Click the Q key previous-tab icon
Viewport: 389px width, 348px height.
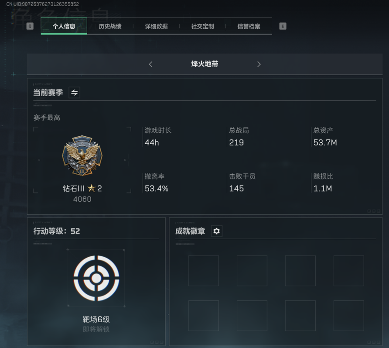[30, 26]
